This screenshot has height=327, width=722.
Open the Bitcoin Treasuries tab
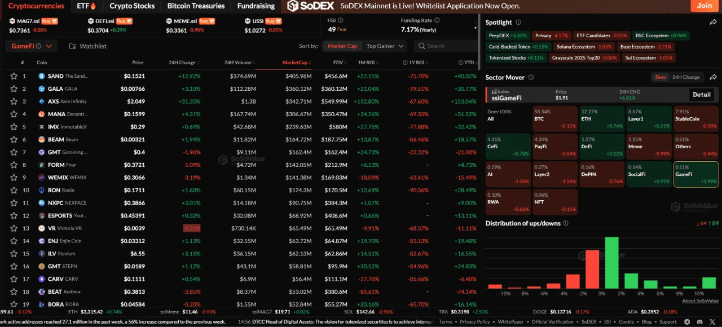point(196,6)
